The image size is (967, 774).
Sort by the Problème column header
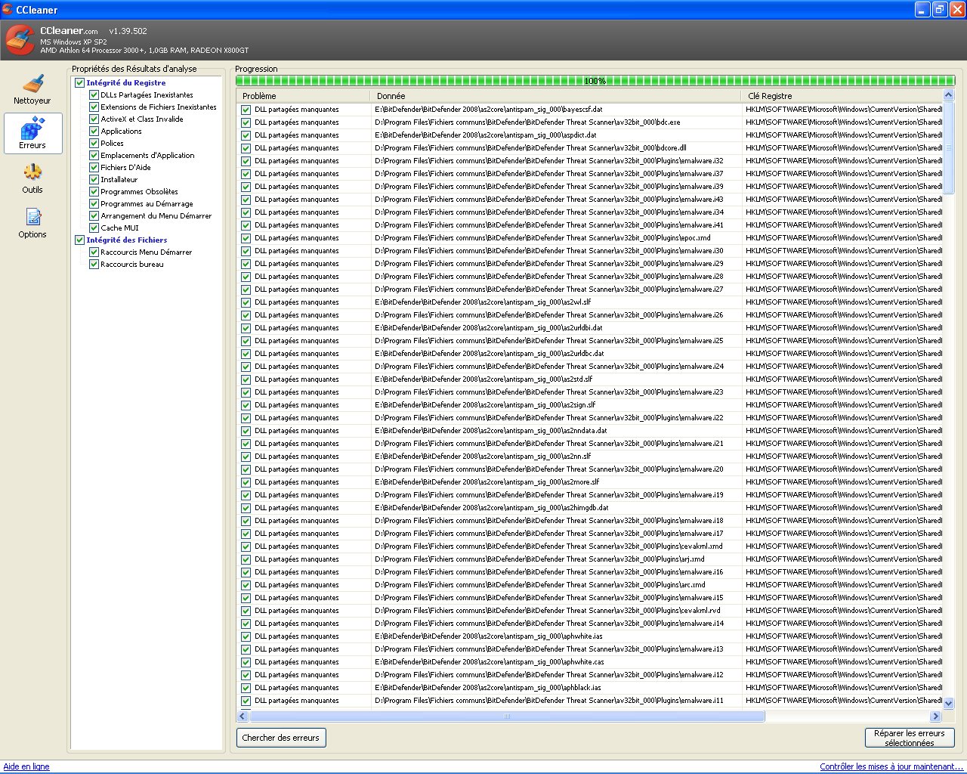click(x=303, y=96)
